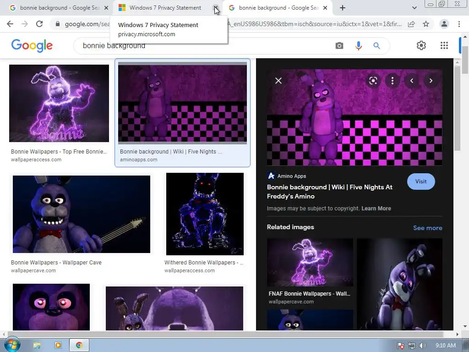Open the Bonnie face close-up thumbnail
Screen dimensions: 469x352
(51, 307)
